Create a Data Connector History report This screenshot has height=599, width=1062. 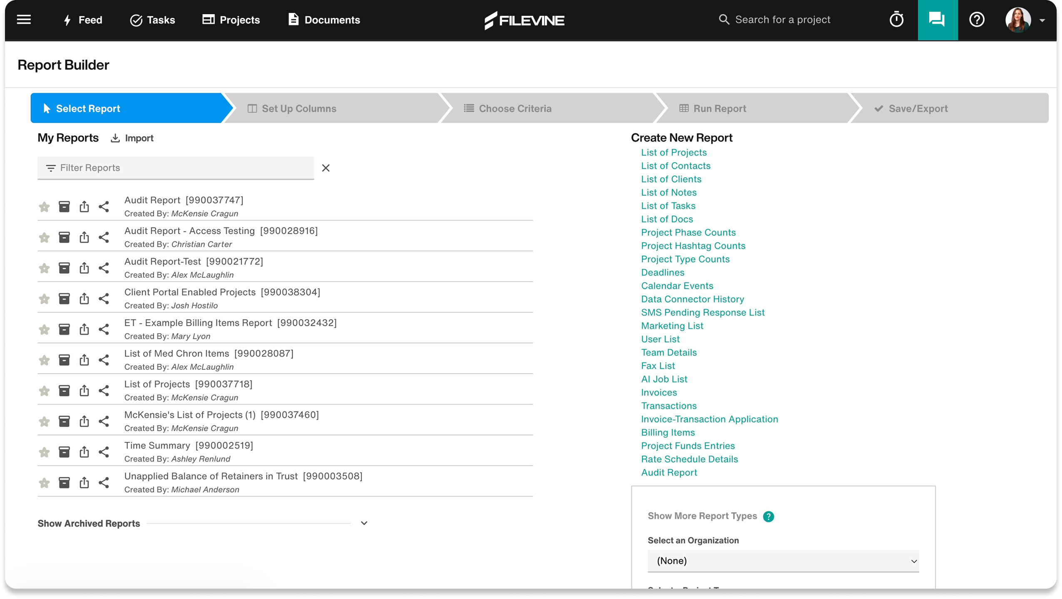692,299
